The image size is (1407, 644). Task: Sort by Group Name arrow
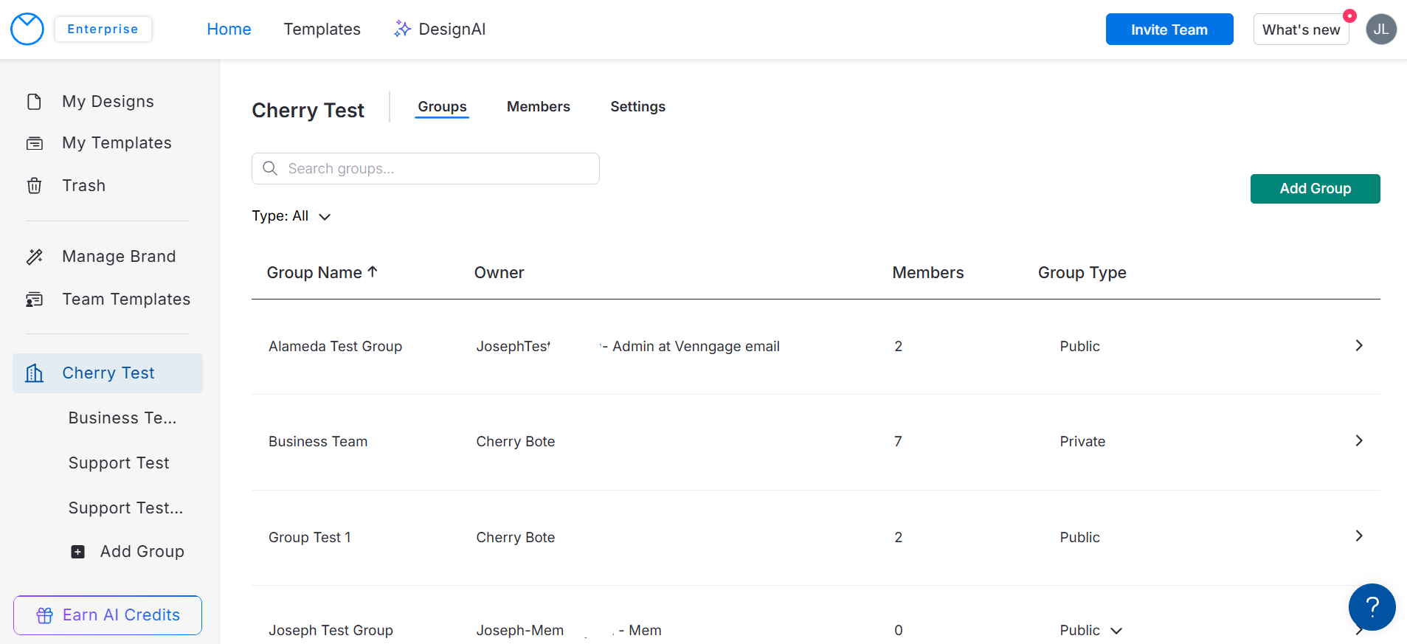coord(373,271)
